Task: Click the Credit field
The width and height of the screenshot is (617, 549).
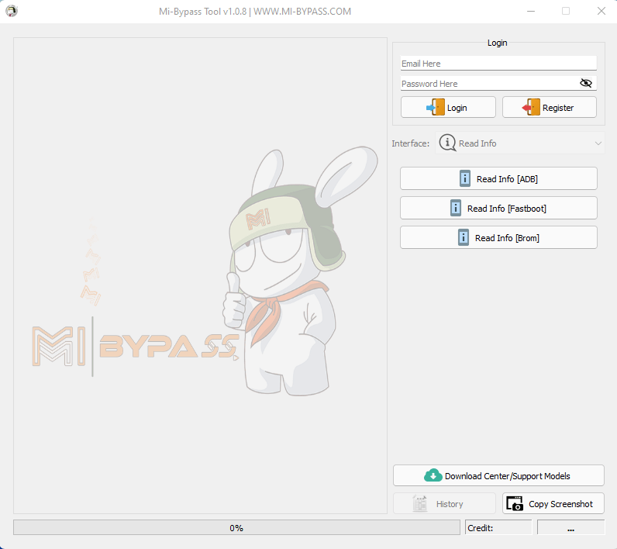Action: (498, 528)
